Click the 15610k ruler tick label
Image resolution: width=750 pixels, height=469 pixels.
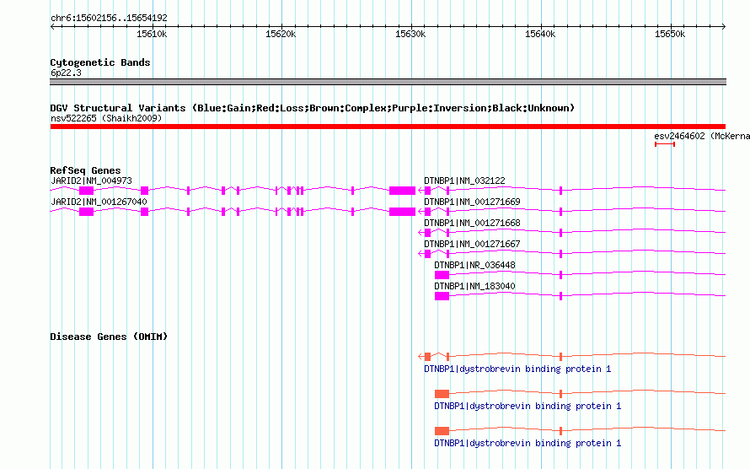tap(152, 34)
